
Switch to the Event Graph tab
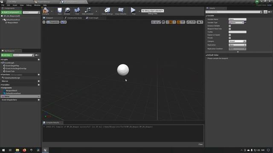click(x=93, y=18)
